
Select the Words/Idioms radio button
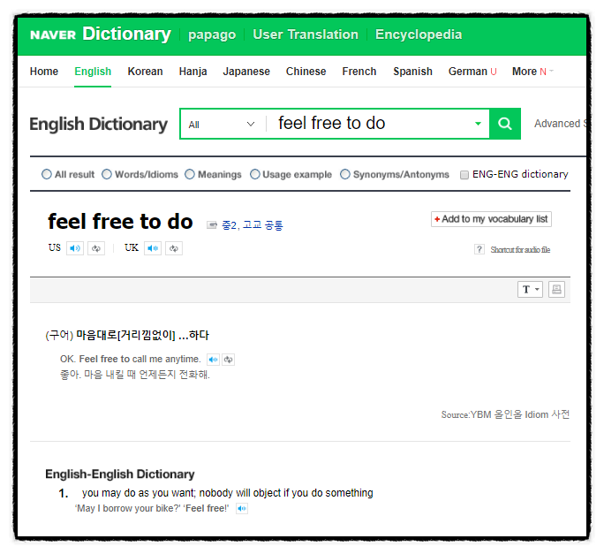(107, 174)
